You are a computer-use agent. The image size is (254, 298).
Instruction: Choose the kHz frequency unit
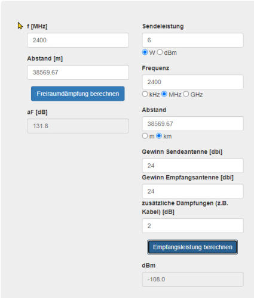[x=145, y=94]
